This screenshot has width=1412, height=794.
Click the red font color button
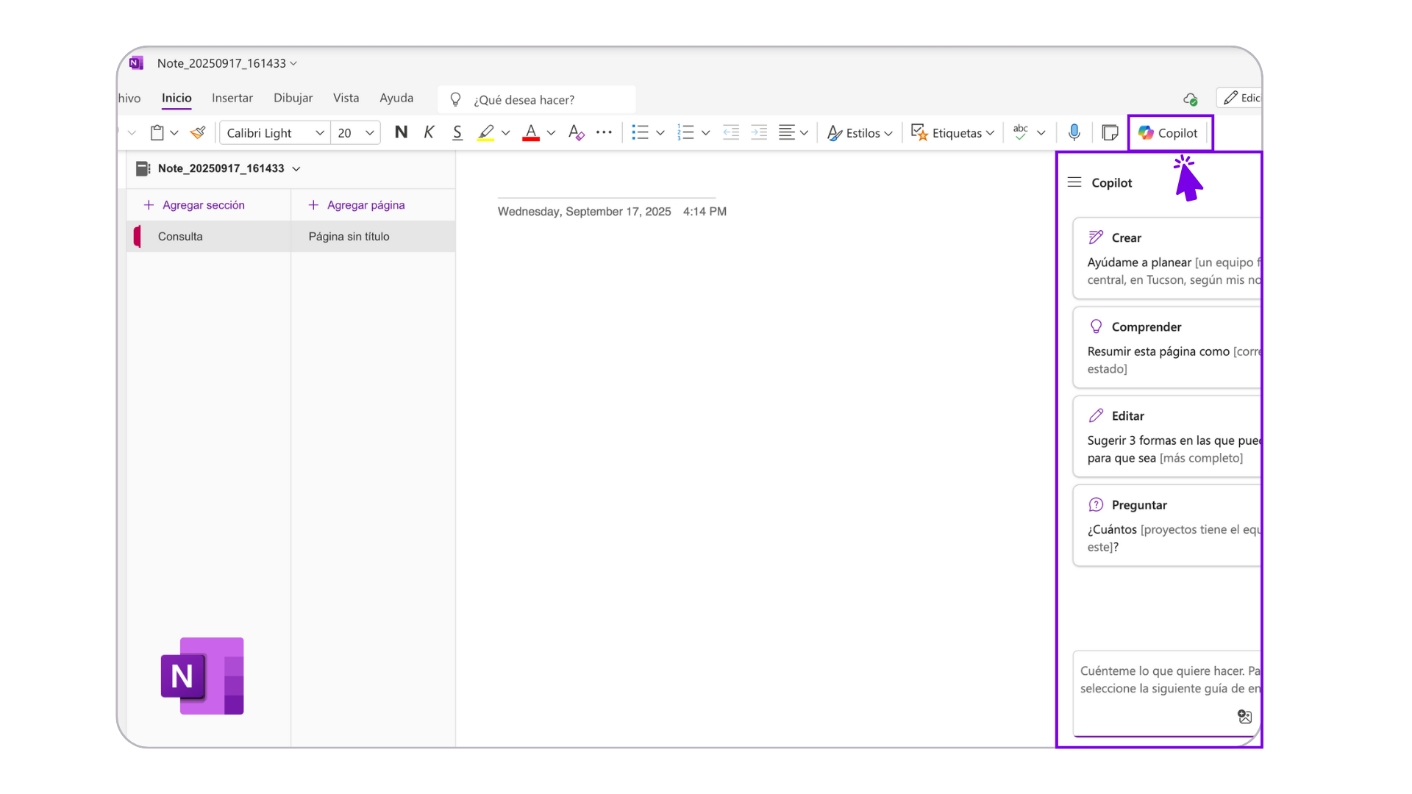pos(531,132)
